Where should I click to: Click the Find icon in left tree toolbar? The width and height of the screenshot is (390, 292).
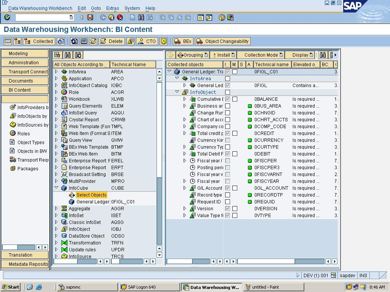point(68,55)
